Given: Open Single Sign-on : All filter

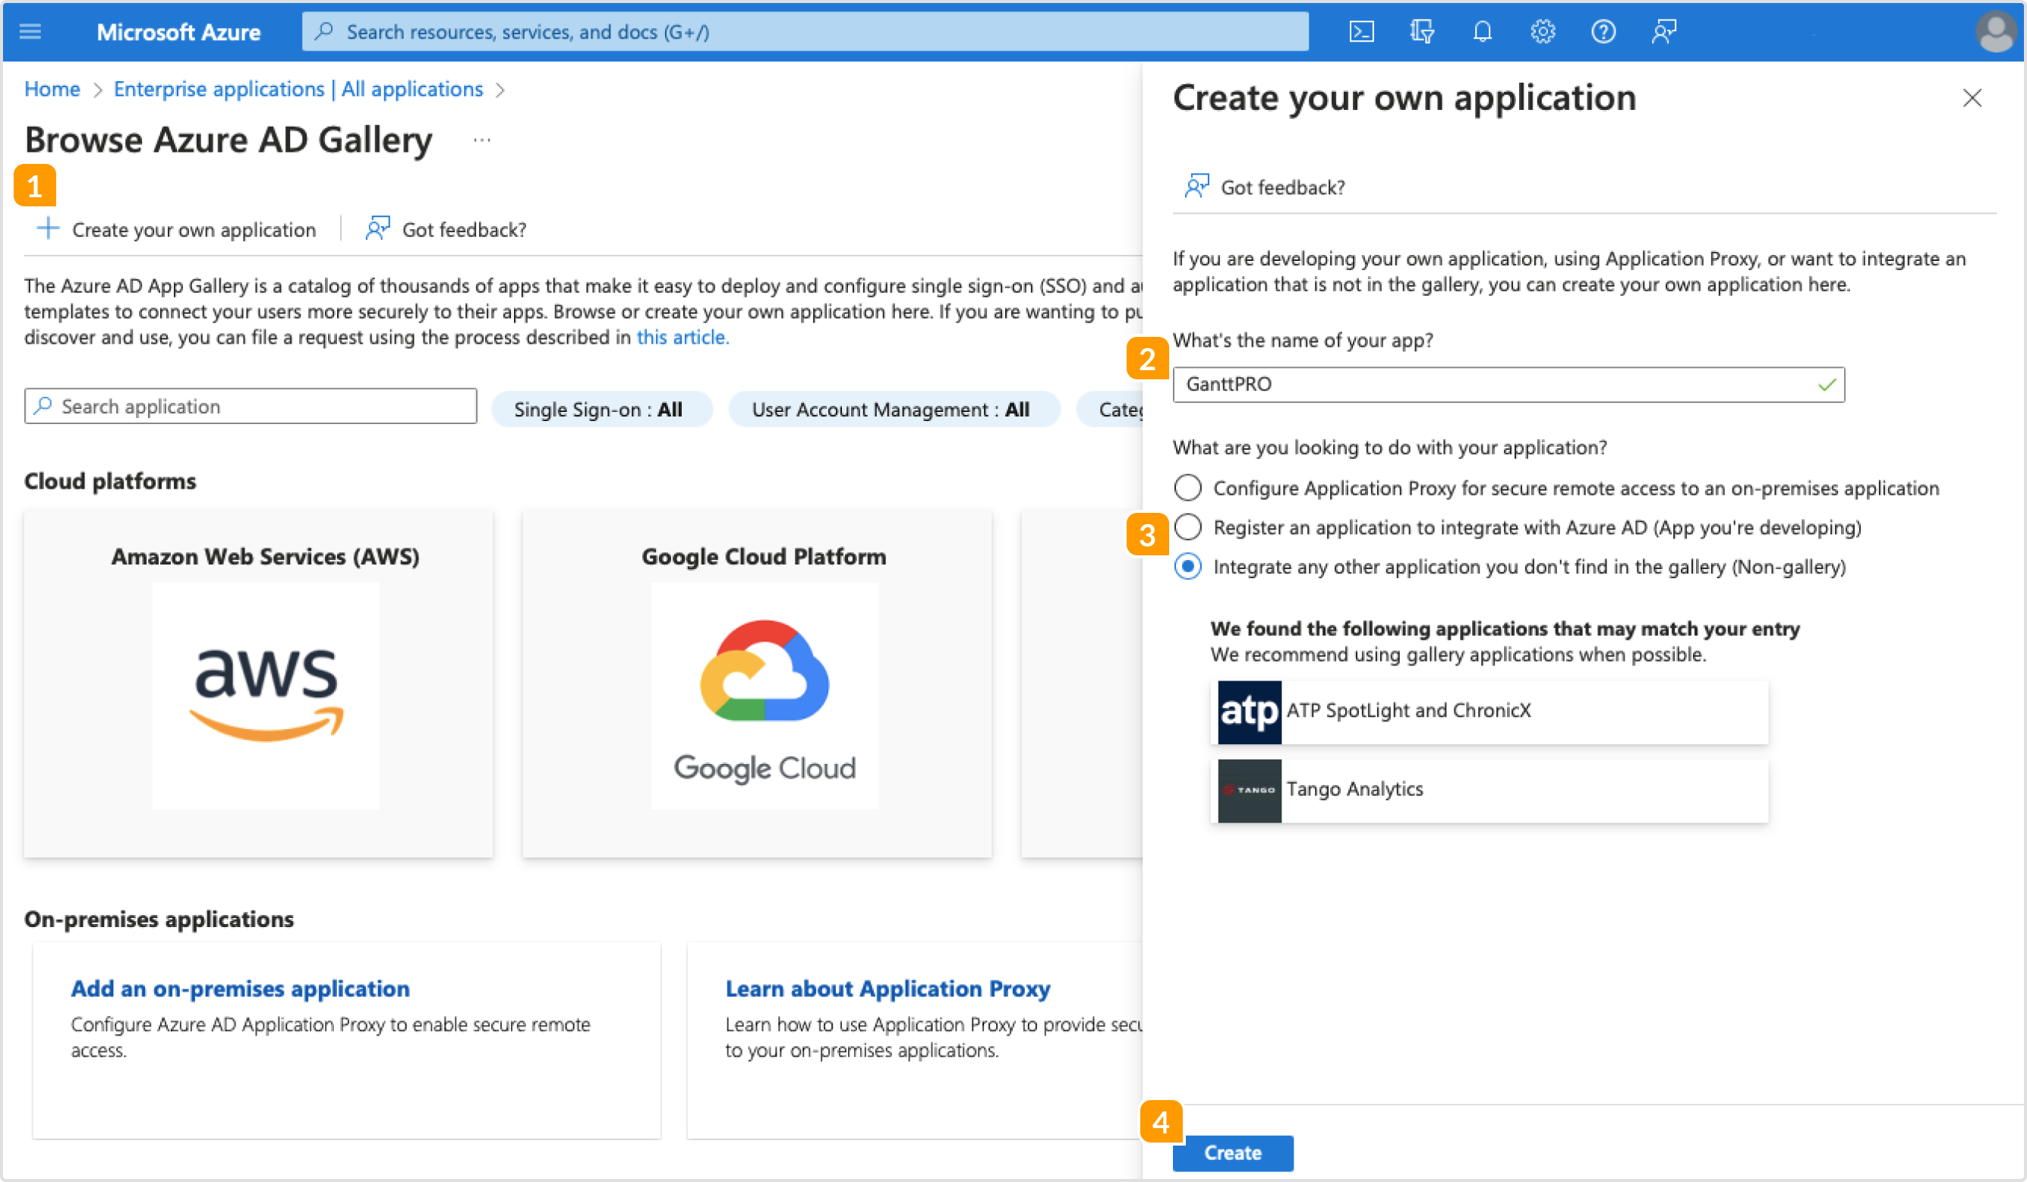Looking at the screenshot, I should 601,409.
